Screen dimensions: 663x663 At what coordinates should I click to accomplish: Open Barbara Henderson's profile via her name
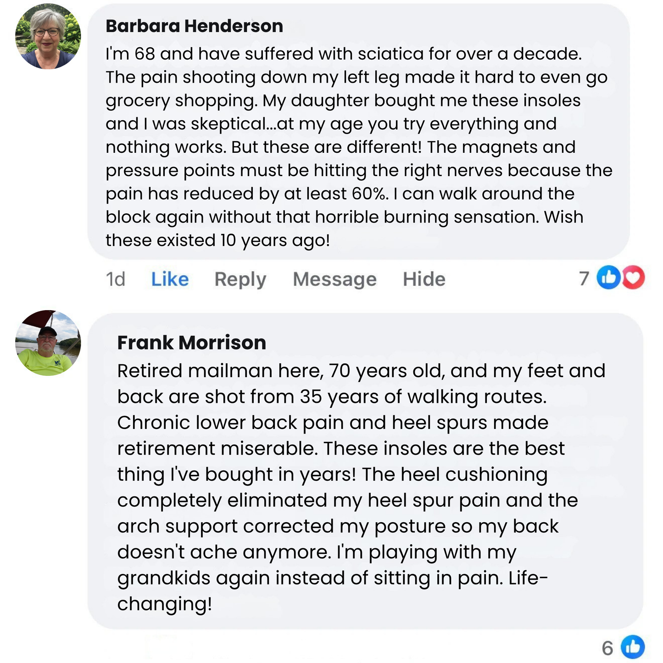pyautogui.click(x=194, y=26)
